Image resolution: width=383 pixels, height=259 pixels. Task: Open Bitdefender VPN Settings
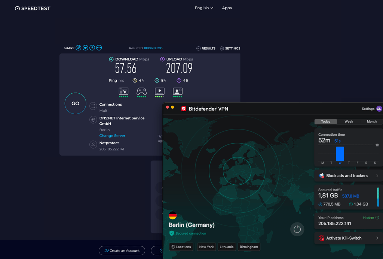pos(368,109)
